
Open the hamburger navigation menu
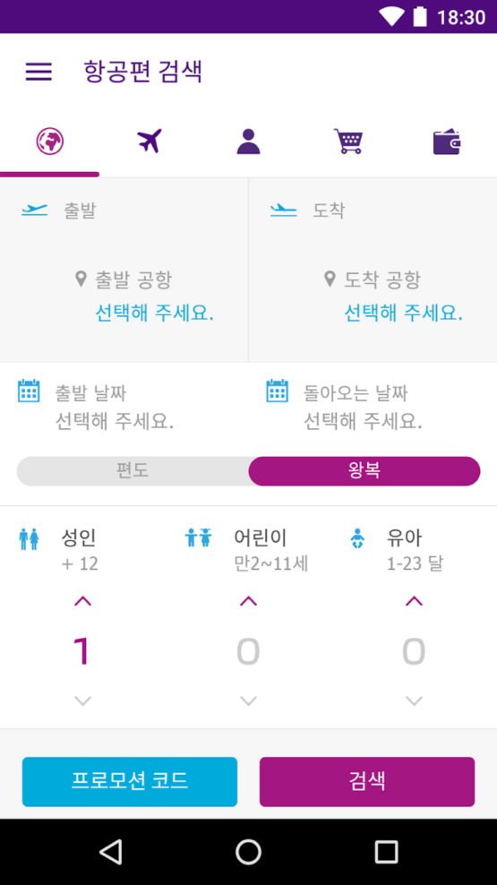point(39,72)
